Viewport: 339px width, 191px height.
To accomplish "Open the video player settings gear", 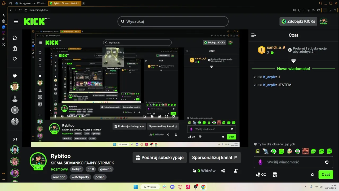I will [x=173, y=116].
